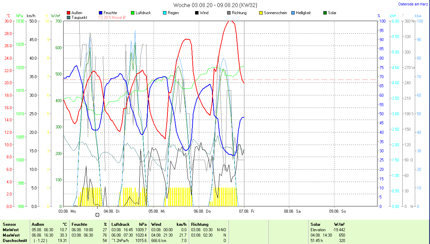The width and height of the screenshot is (430, 244).
Task: Click the gray Richtung legend square
Action: tap(229, 13)
